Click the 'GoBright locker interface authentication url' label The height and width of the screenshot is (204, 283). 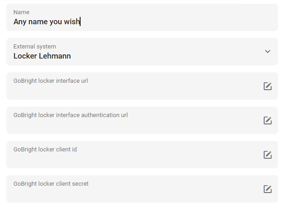(71, 115)
